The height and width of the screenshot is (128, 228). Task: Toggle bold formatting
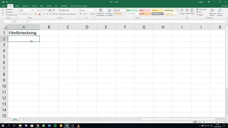coord(20,14)
